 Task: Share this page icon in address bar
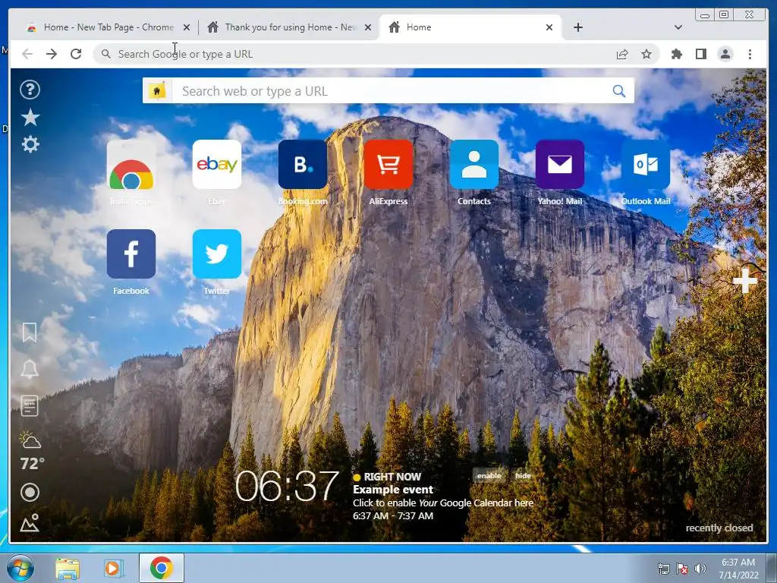pos(622,54)
